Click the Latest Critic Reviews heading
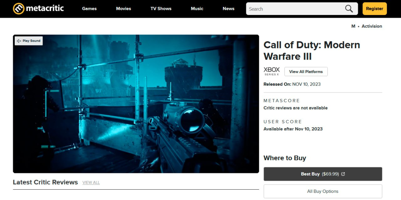 pyautogui.click(x=45, y=182)
